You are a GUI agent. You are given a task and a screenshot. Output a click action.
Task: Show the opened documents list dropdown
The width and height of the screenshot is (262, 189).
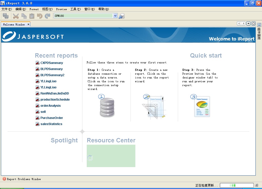(248, 23)
